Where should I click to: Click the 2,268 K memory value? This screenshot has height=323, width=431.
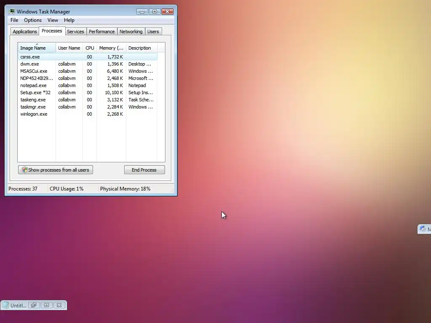(115, 114)
